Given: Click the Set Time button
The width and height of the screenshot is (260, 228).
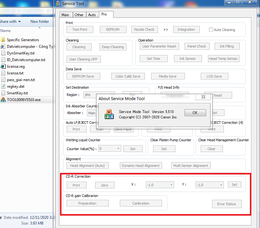Looking at the screenshot, I should pos(153,59).
